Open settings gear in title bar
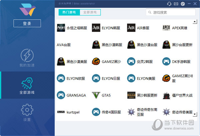Viewport: 200px width, 136px height. pos(183,4)
